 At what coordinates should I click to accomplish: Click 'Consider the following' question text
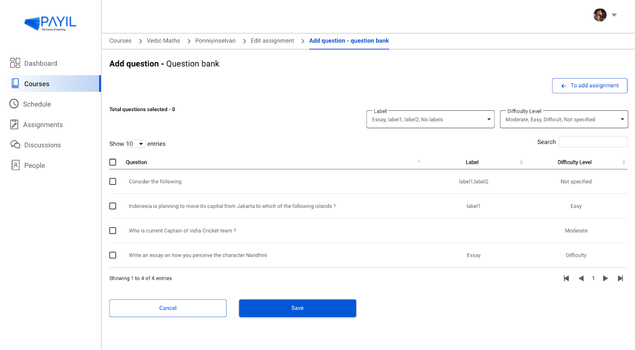(155, 181)
